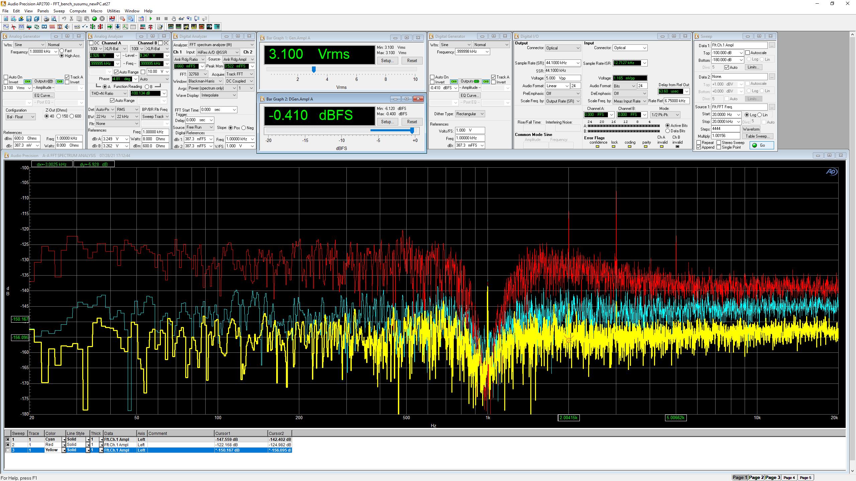Viewport: 856px width, 481px height.
Task: Click the Print toolbar icon
Action: [46, 19]
